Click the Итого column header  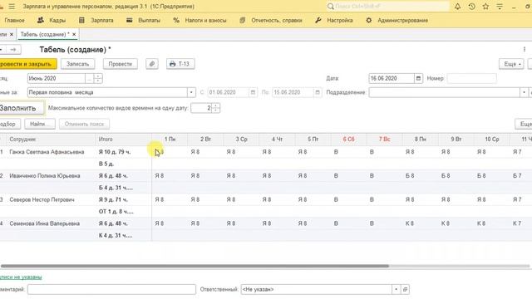[124, 140]
